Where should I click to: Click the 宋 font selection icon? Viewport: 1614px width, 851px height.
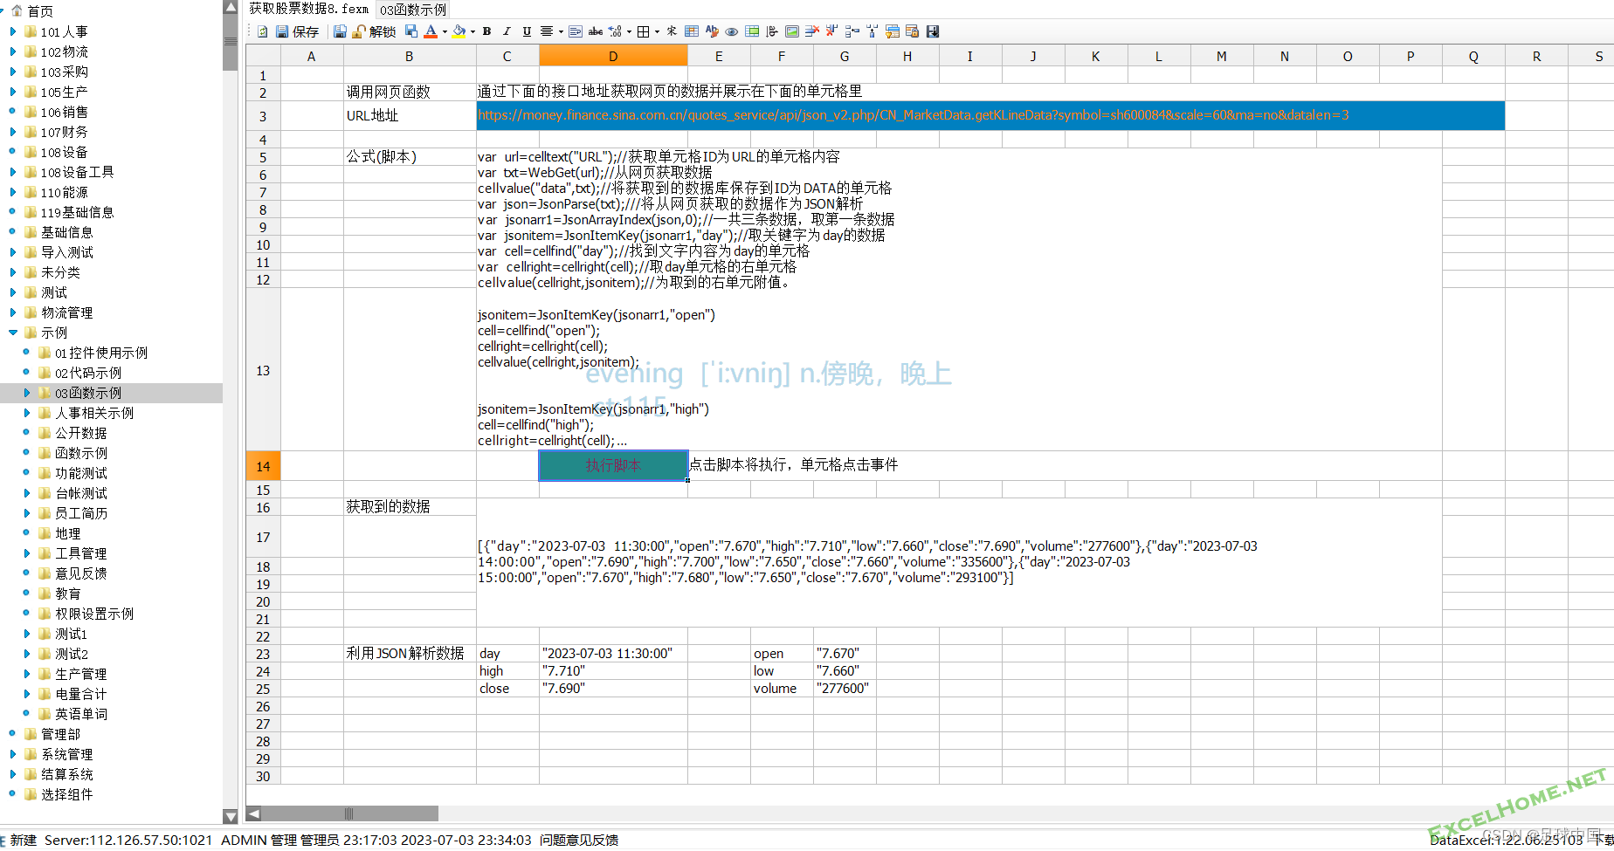(x=672, y=31)
